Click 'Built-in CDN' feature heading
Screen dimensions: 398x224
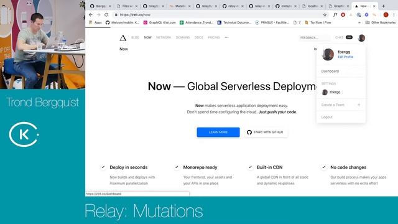[x=269, y=167]
